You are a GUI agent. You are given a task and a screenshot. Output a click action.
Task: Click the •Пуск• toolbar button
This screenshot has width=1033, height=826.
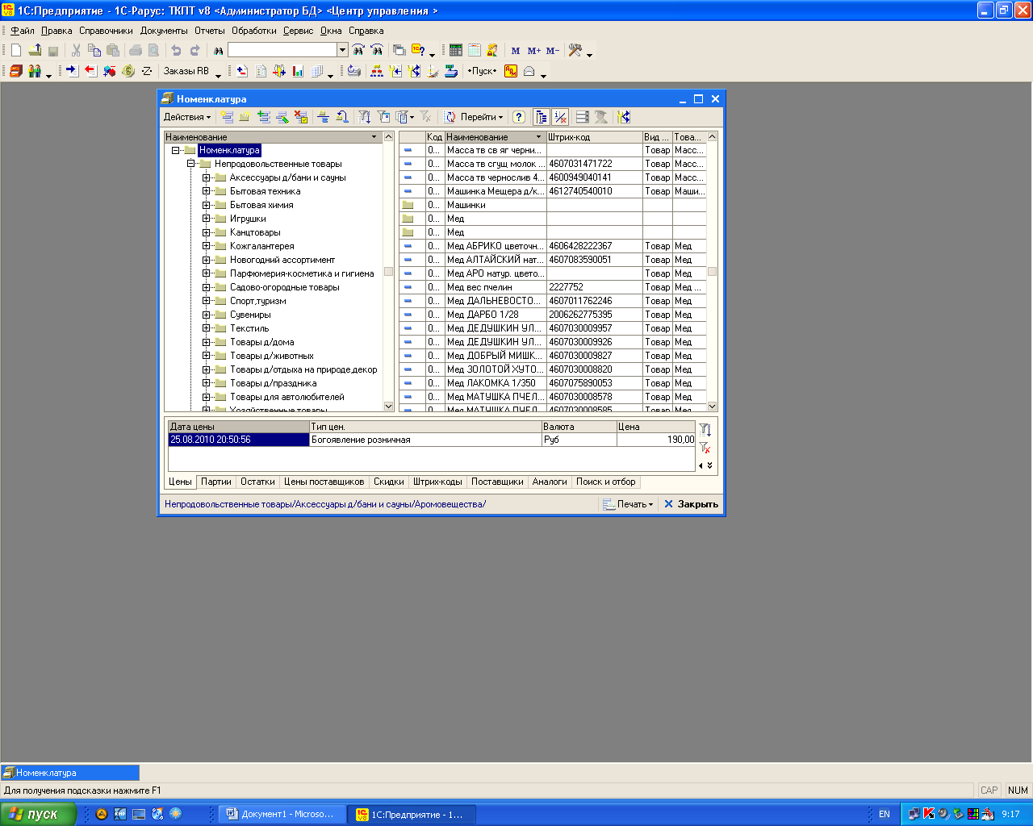(483, 71)
